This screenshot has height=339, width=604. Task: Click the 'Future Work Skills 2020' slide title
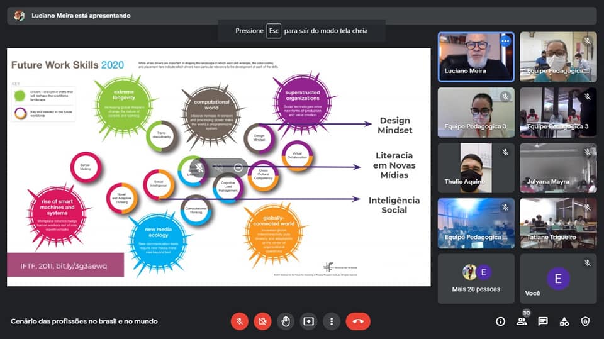coord(67,65)
